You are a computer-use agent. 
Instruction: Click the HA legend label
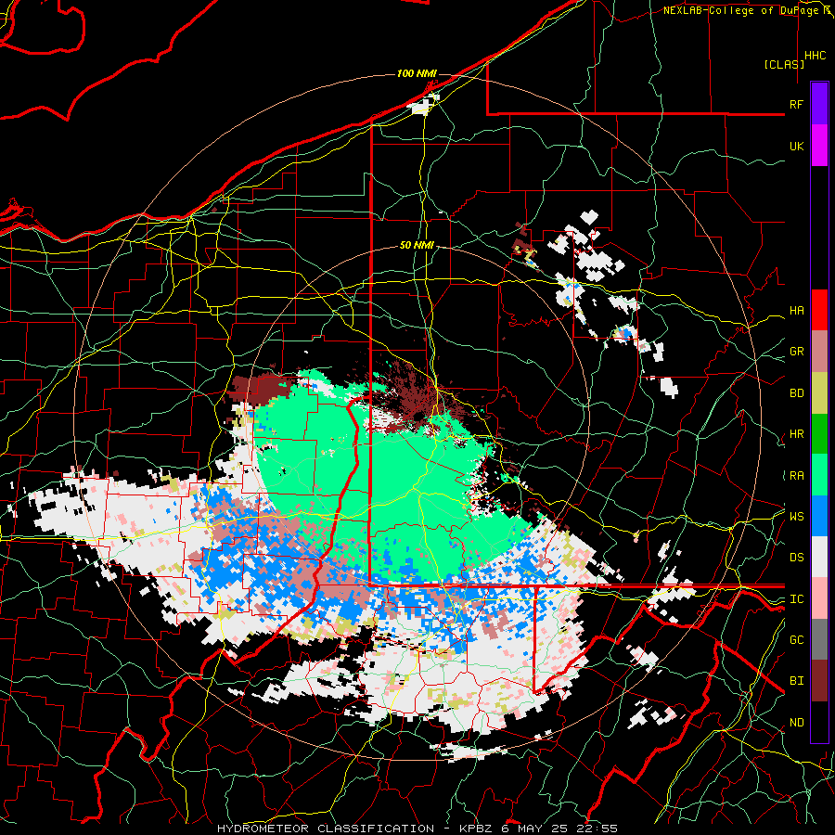[796, 311]
